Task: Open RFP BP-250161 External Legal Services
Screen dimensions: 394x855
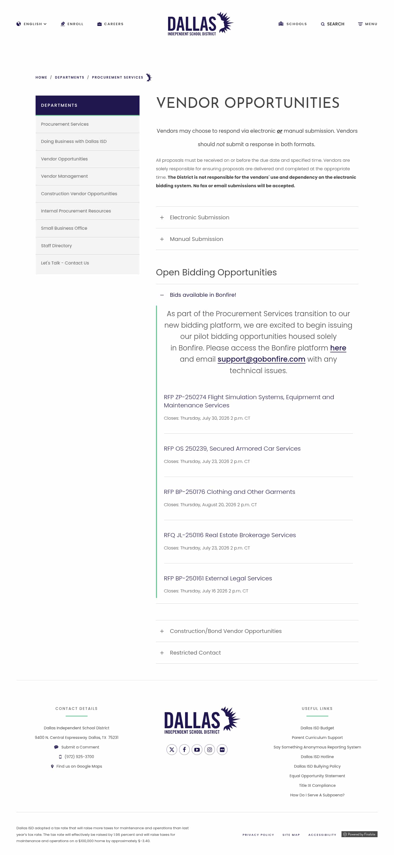Action: point(218,578)
